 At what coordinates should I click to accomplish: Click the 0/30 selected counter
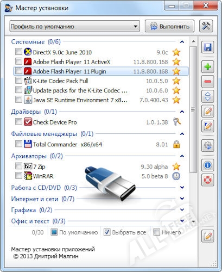(x=37, y=232)
